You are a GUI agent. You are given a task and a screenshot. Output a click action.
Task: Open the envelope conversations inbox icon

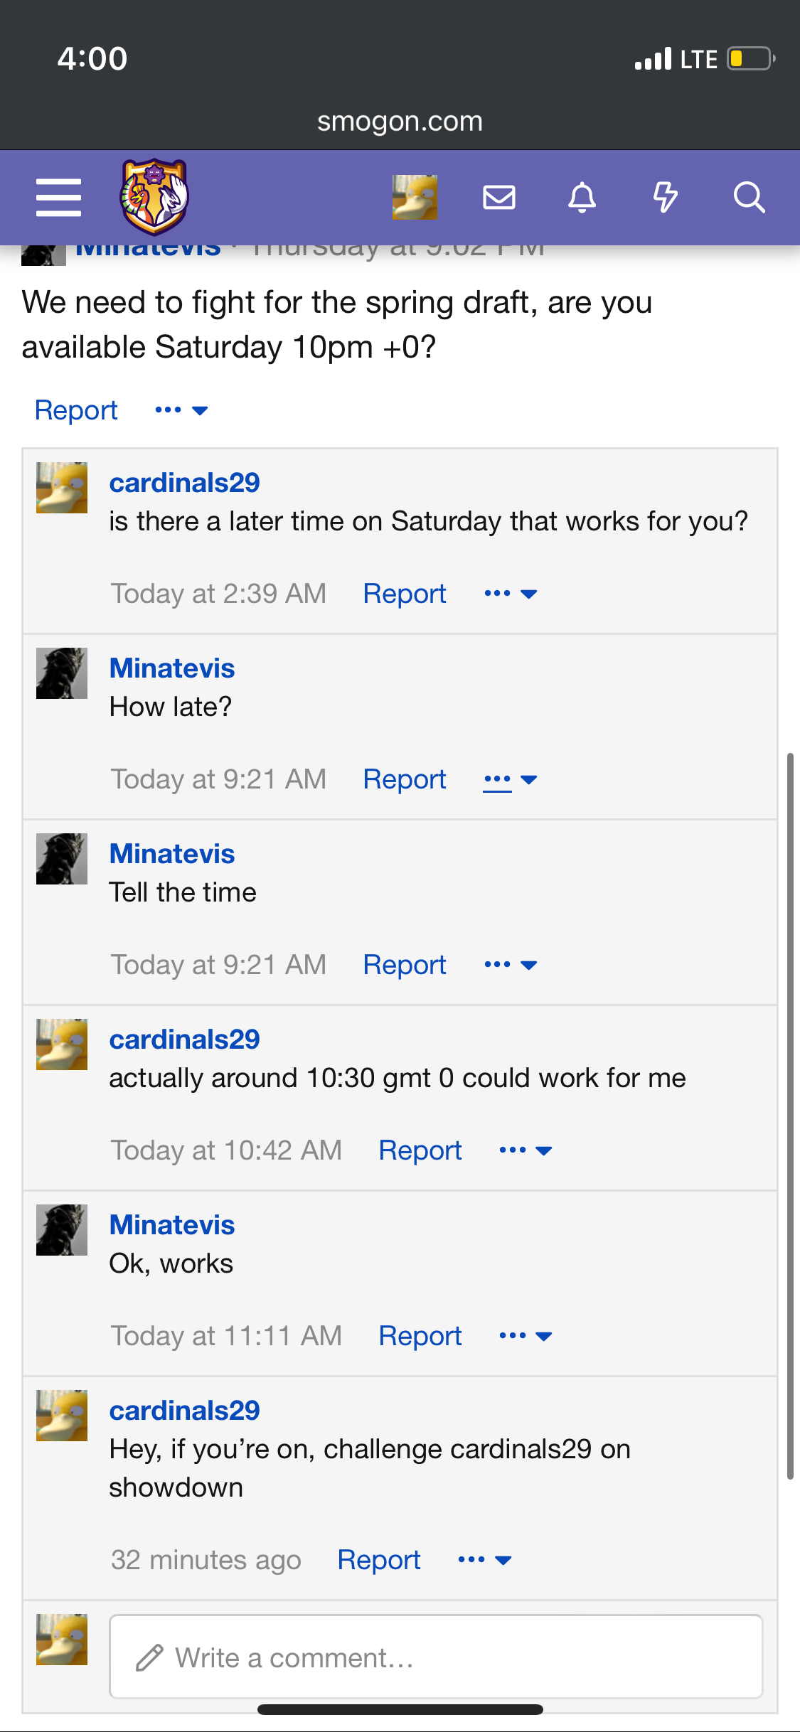(x=499, y=197)
